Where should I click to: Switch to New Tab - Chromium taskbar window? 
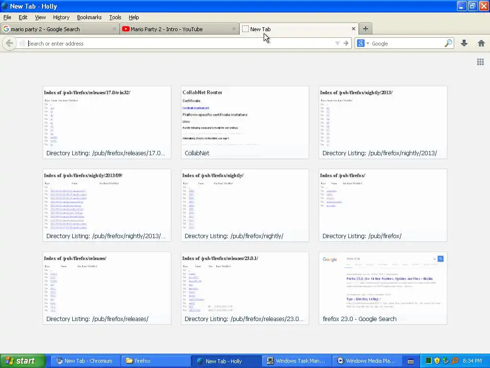tap(85, 361)
